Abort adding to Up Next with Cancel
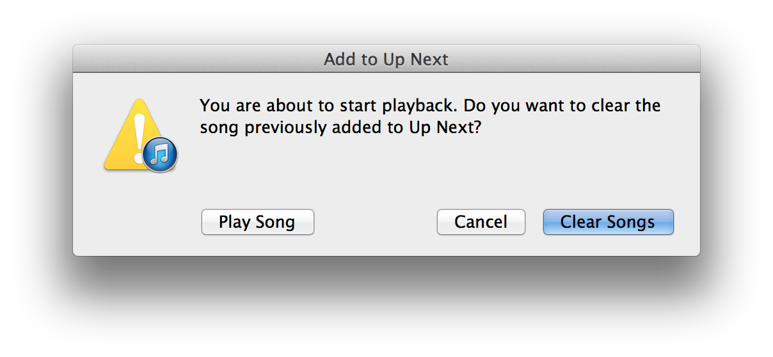Image resolution: width=773 pixels, height=357 pixels. (x=481, y=222)
